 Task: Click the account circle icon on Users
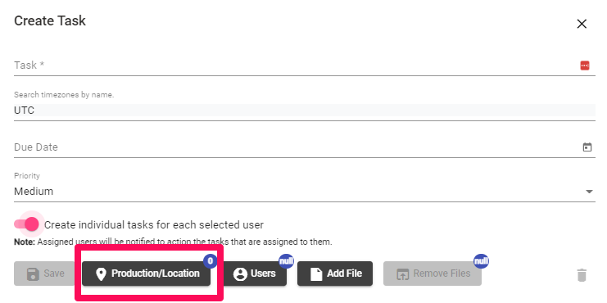tap(240, 274)
